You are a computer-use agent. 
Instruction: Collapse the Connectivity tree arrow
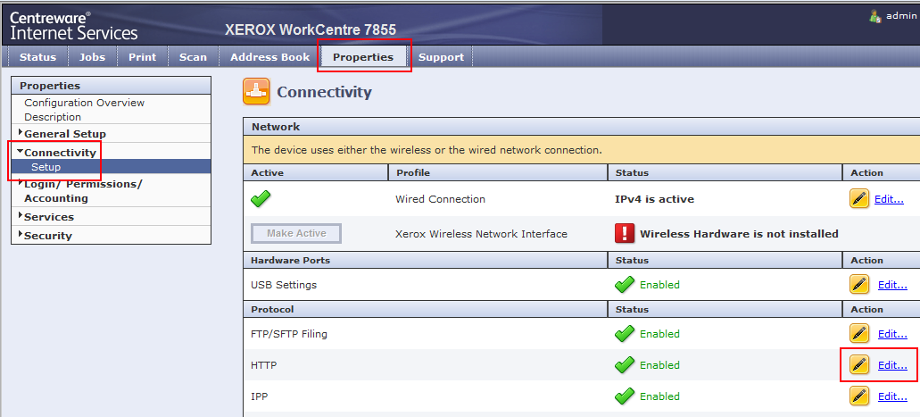20,151
